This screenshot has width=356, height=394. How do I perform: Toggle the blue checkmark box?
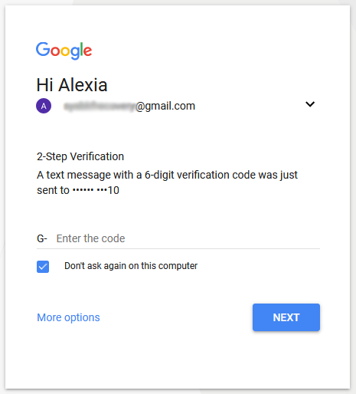pos(43,267)
